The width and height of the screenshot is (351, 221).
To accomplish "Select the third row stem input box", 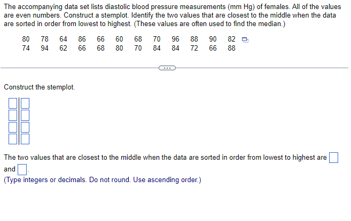I will pos(13,127).
